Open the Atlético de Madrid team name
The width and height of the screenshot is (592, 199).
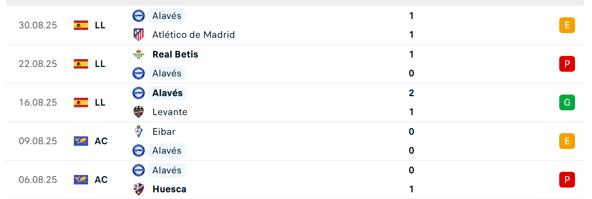194,35
